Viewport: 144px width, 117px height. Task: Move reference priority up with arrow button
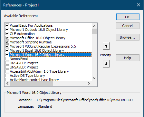click(106, 46)
